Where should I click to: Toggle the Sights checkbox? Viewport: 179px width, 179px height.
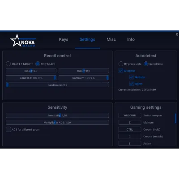tap(132, 84)
